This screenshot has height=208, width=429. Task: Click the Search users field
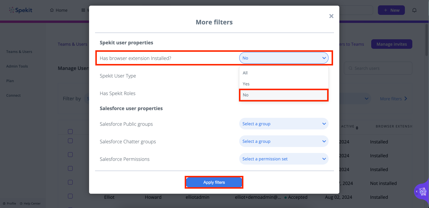378,68
